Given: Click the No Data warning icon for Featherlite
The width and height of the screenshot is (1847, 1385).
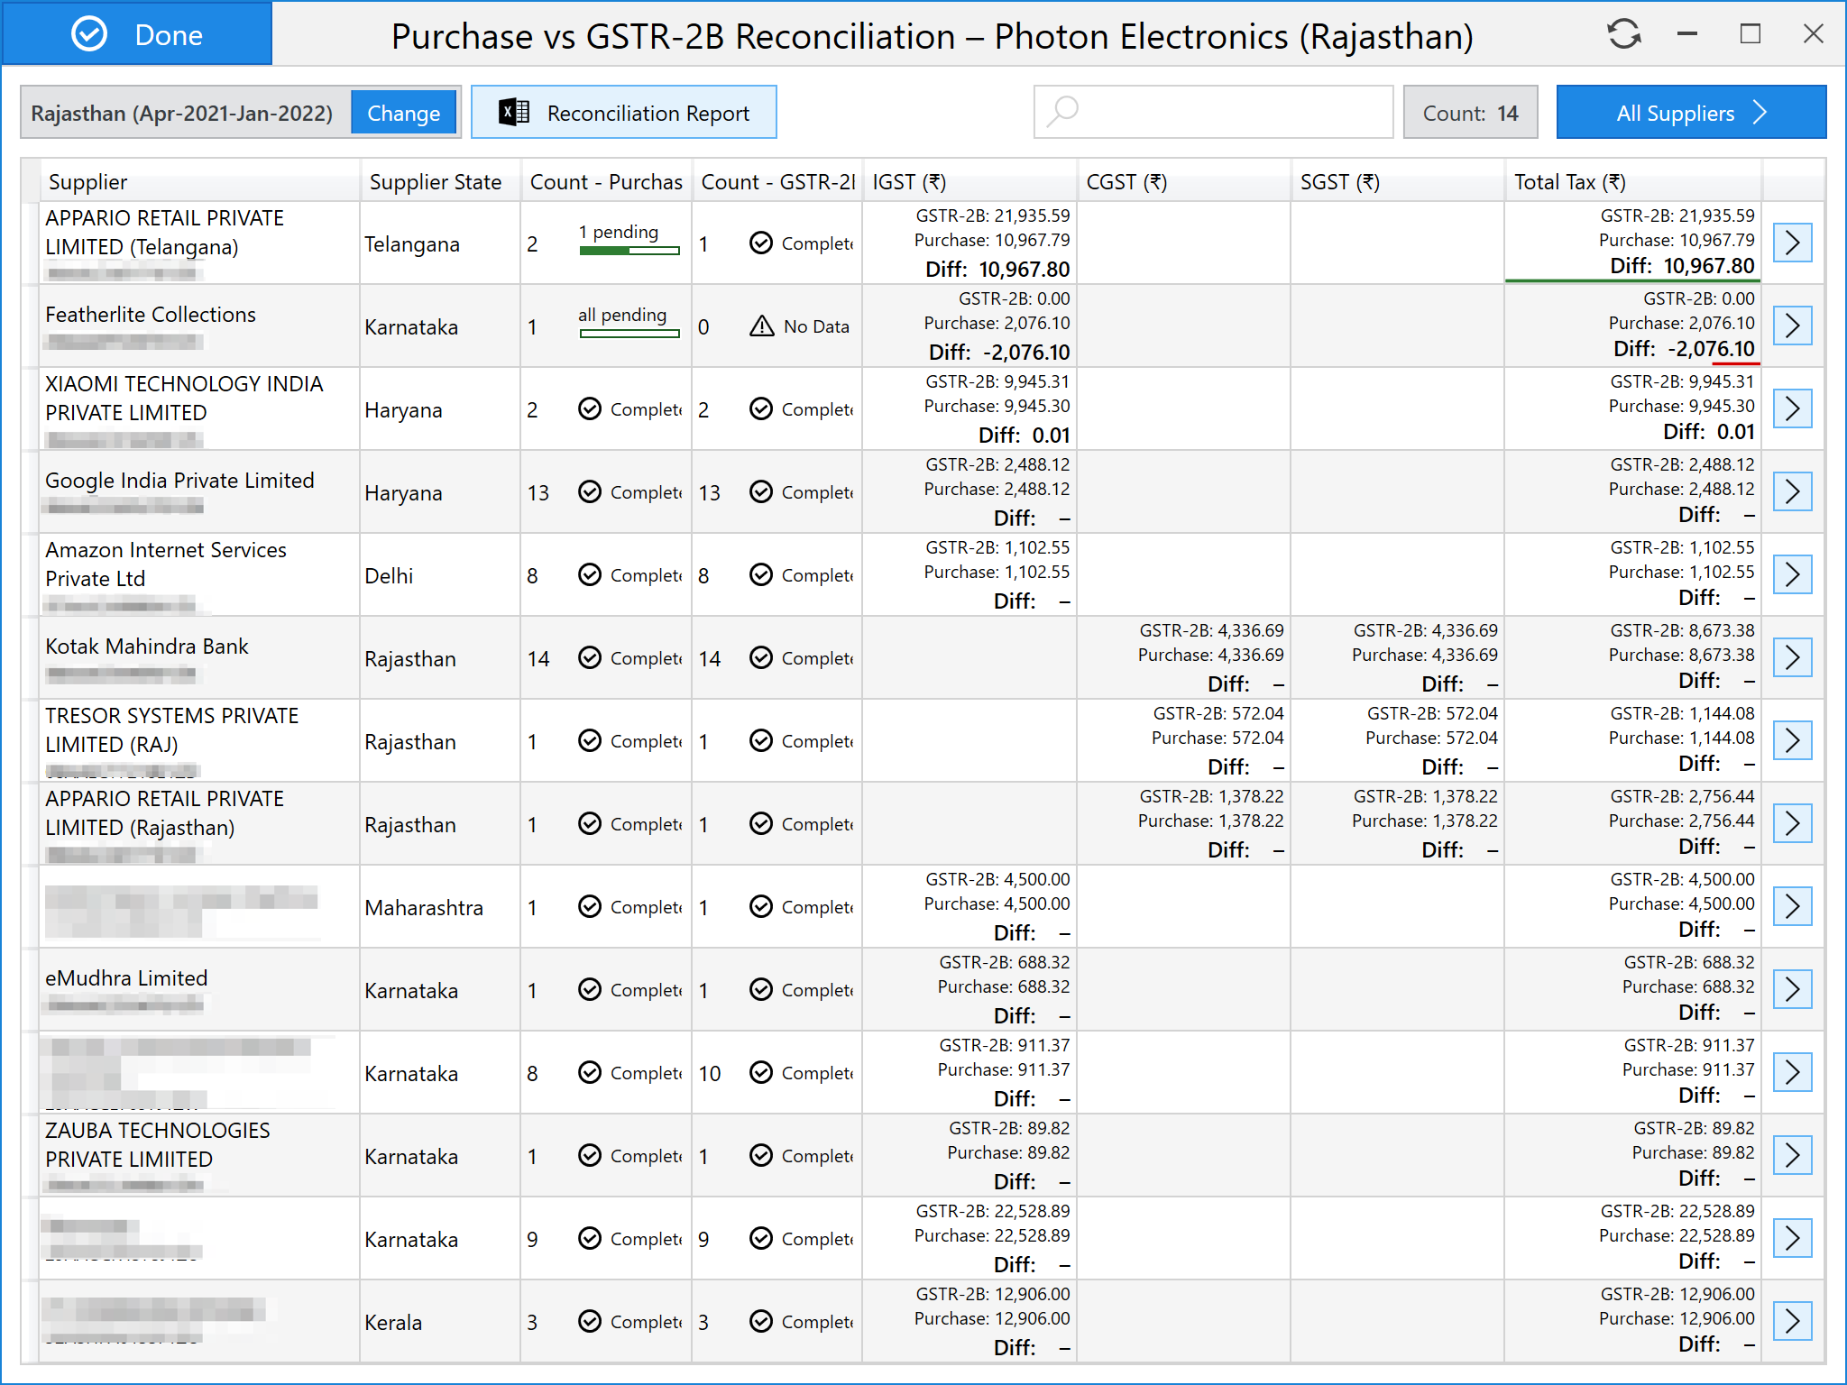Looking at the screenshot, I should pos(761,326).
